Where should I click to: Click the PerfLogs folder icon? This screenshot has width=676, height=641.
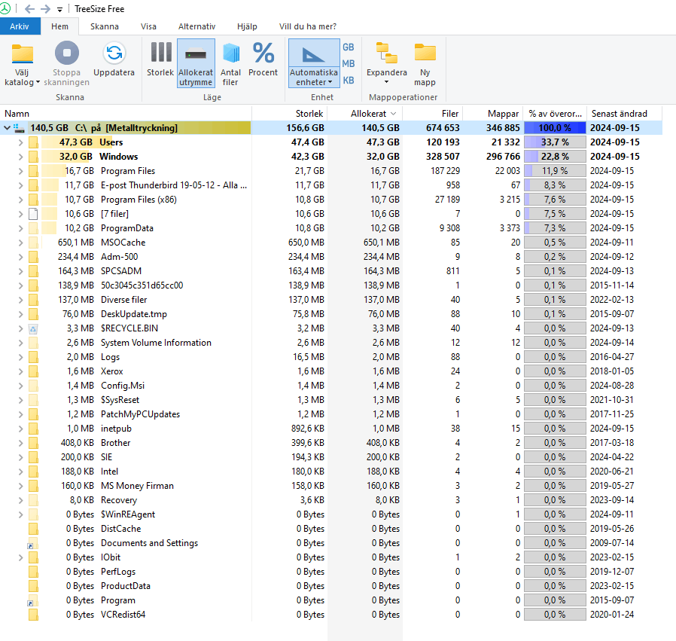tap(33, 572)
